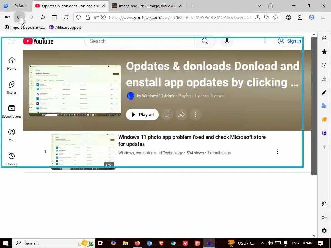The height and width of the screenshot is (248, 331).
Task: Close the image.png tab
Action: (x=180, y=6)
